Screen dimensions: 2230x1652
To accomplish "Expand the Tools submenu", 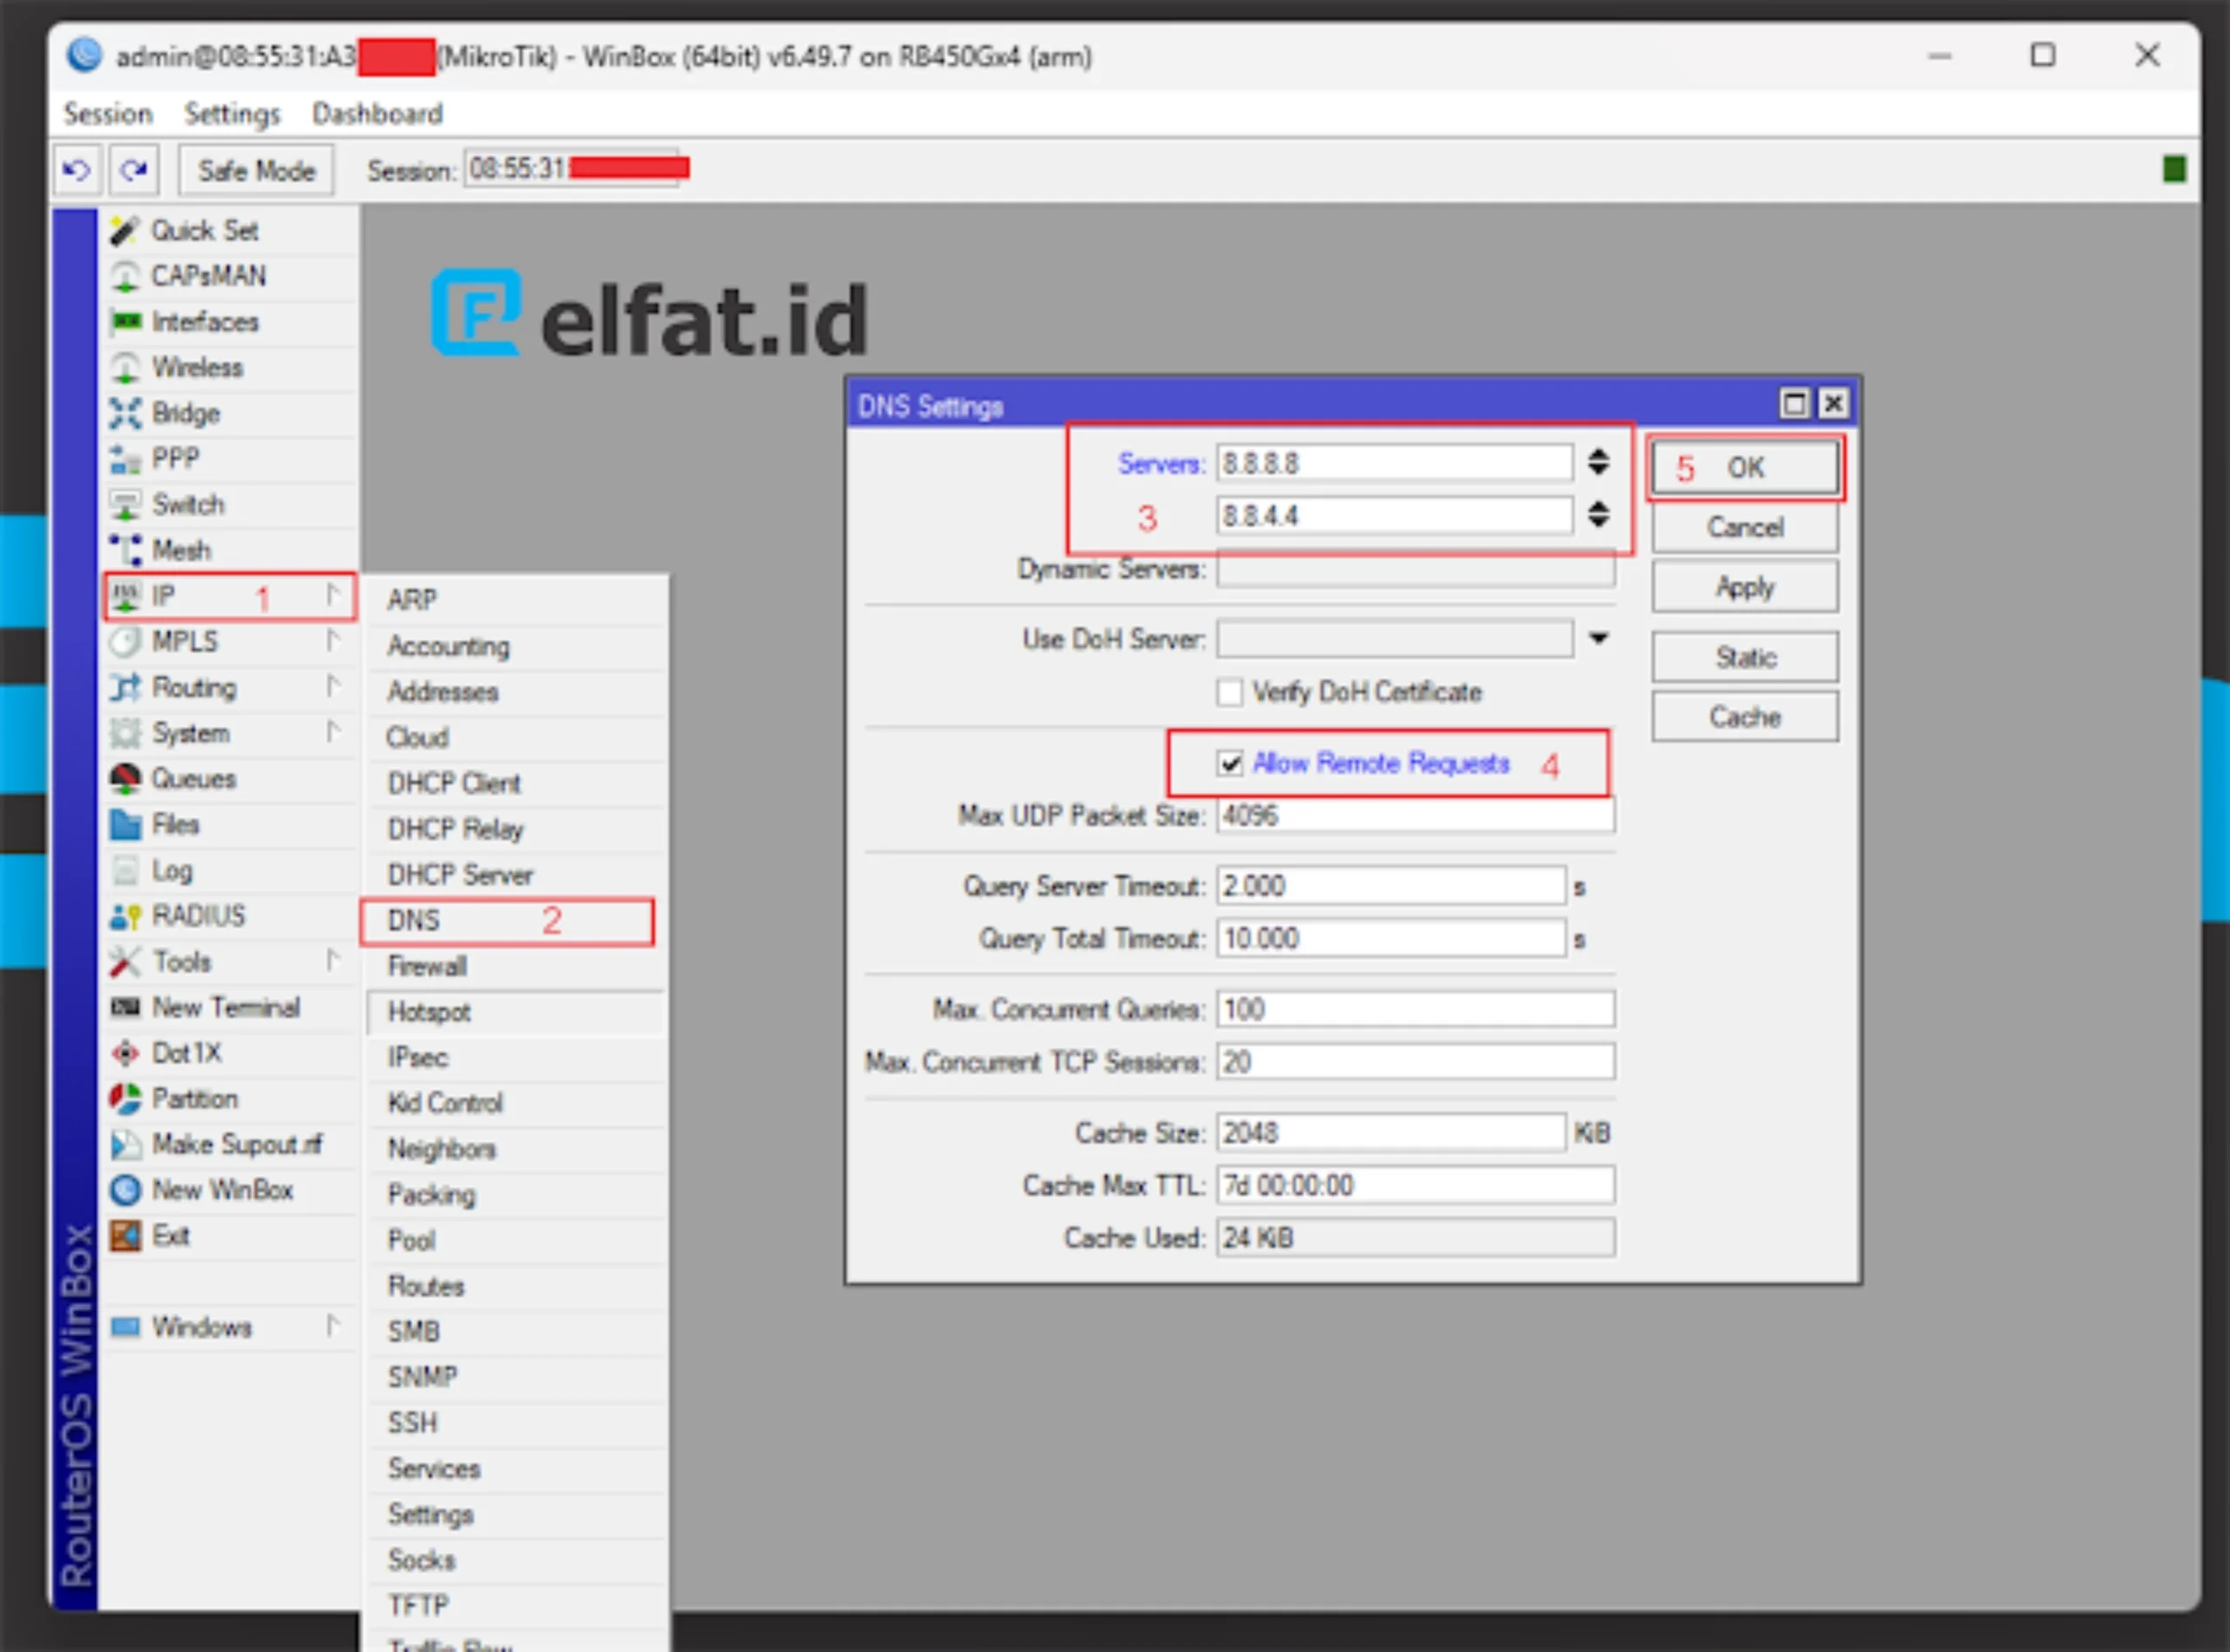I will tap(332, 961).
